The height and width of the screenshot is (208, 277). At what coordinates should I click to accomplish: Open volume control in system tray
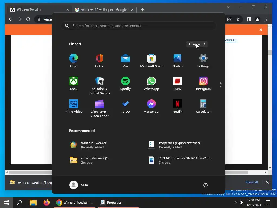242,203
